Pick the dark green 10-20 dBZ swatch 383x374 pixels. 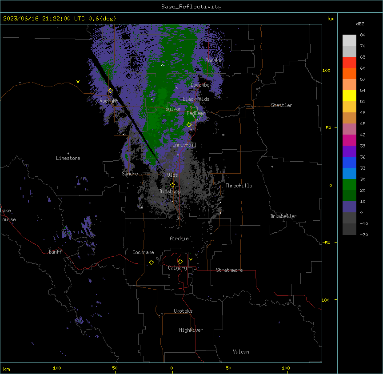pos(349,195)
